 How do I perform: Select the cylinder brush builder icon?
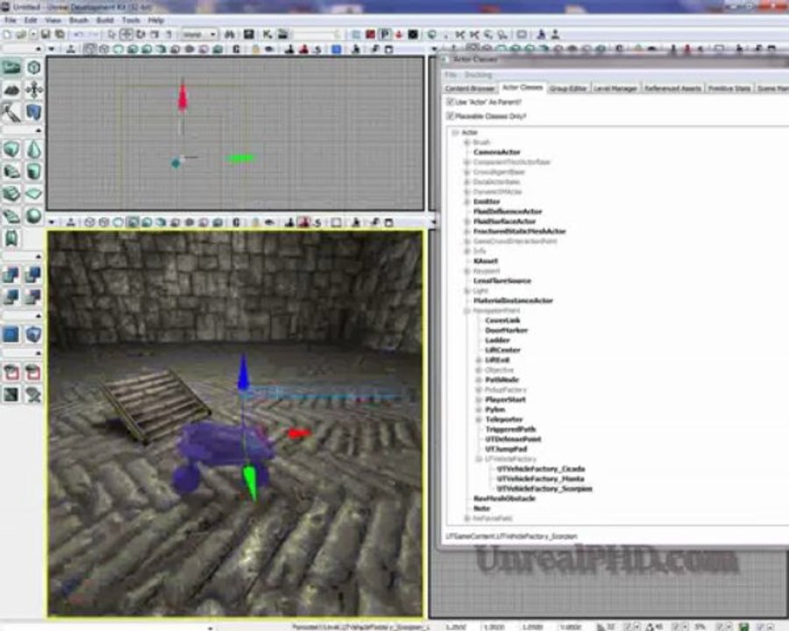click(33, 172)
